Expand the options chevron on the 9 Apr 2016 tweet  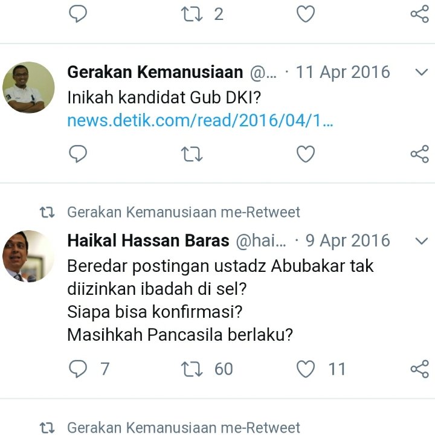[422, 241]
